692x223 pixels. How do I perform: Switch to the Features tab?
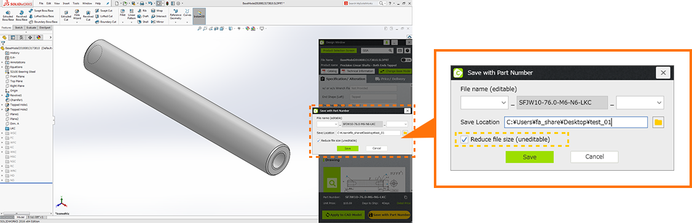pyautogui.click(x=7, y=28)
